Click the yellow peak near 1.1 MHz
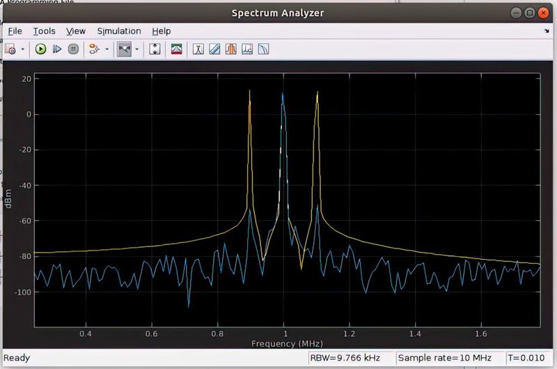Viewport: 557px width, 369px height. pyautogui.click(x=317, y=94)
